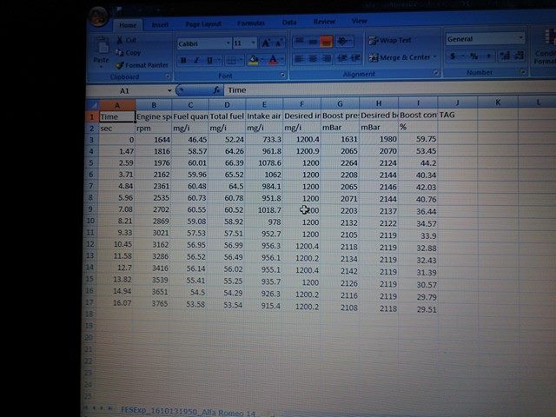Select cell containing 'Engine sp'
This screenshot has width=556, height=417.
pos(154,116)
